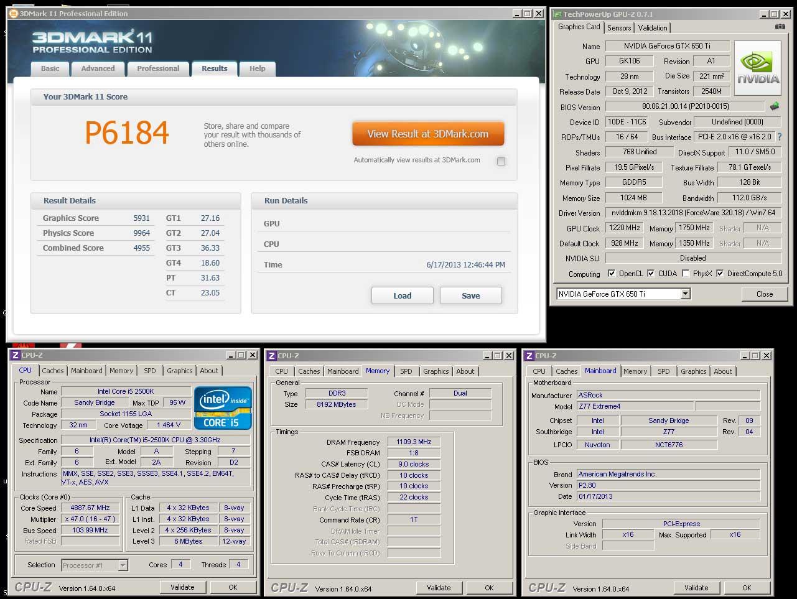Click the BIOS Version field in GPU-Z
The height and width of the screenshot is (599, 797).
click(x=685, y=106)
